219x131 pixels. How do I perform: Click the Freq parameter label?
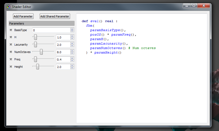tap(17, 59)
